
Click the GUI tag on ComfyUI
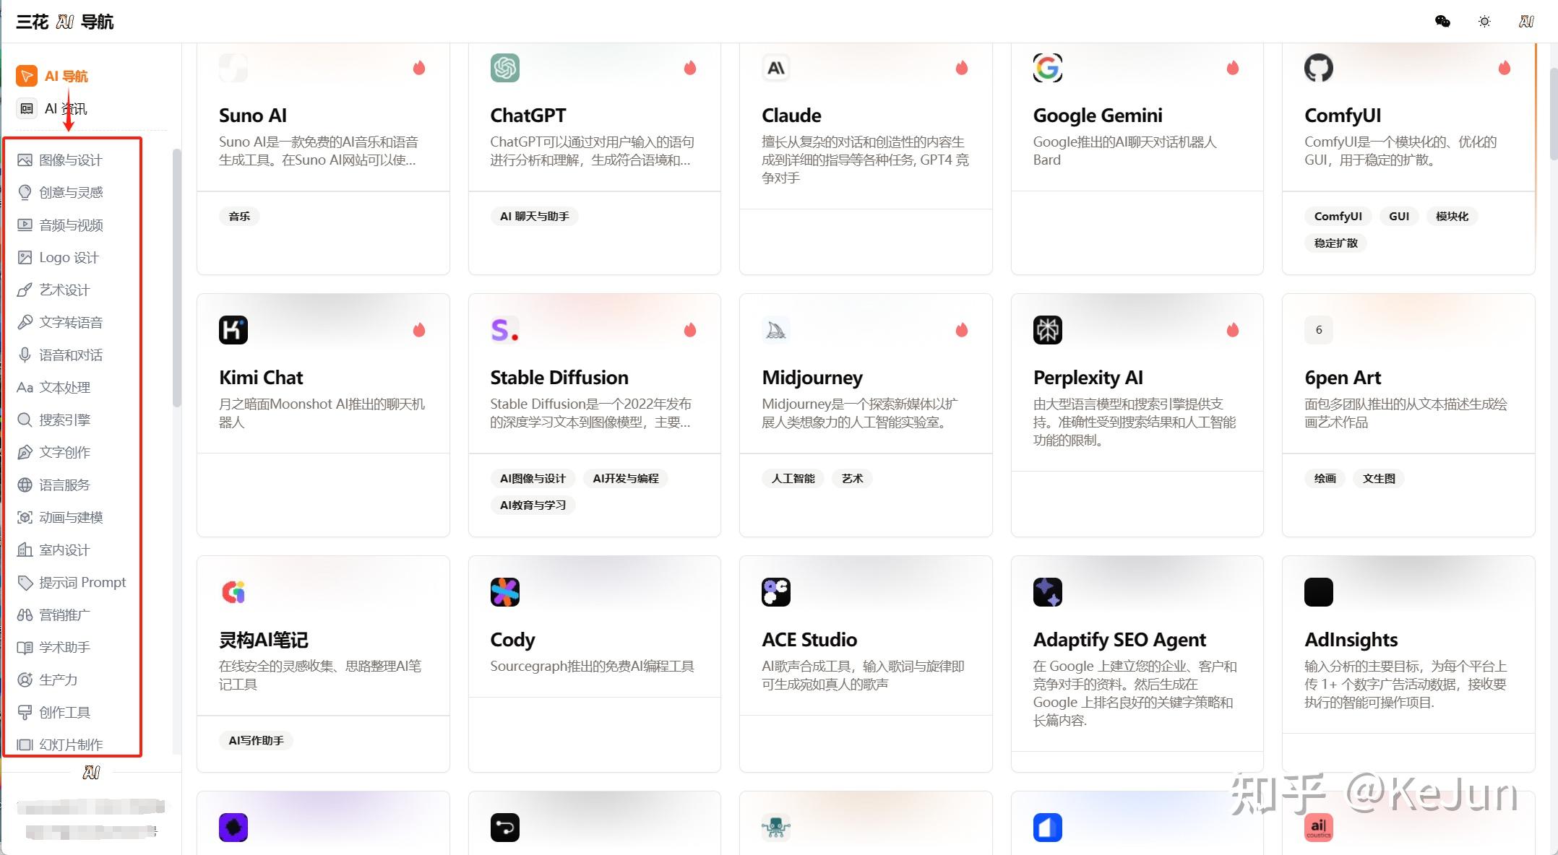tap(1399, 216)
